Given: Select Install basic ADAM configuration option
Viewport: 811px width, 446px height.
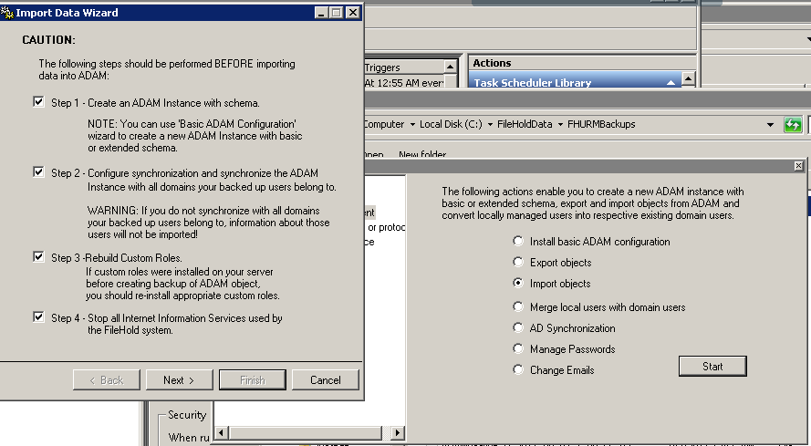Looking at the screenshot, I should (518, 241).
